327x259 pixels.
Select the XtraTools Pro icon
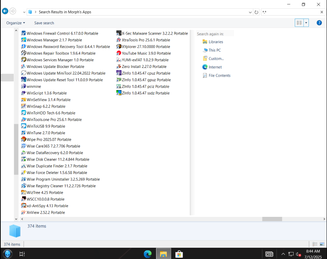click(119, 40)
